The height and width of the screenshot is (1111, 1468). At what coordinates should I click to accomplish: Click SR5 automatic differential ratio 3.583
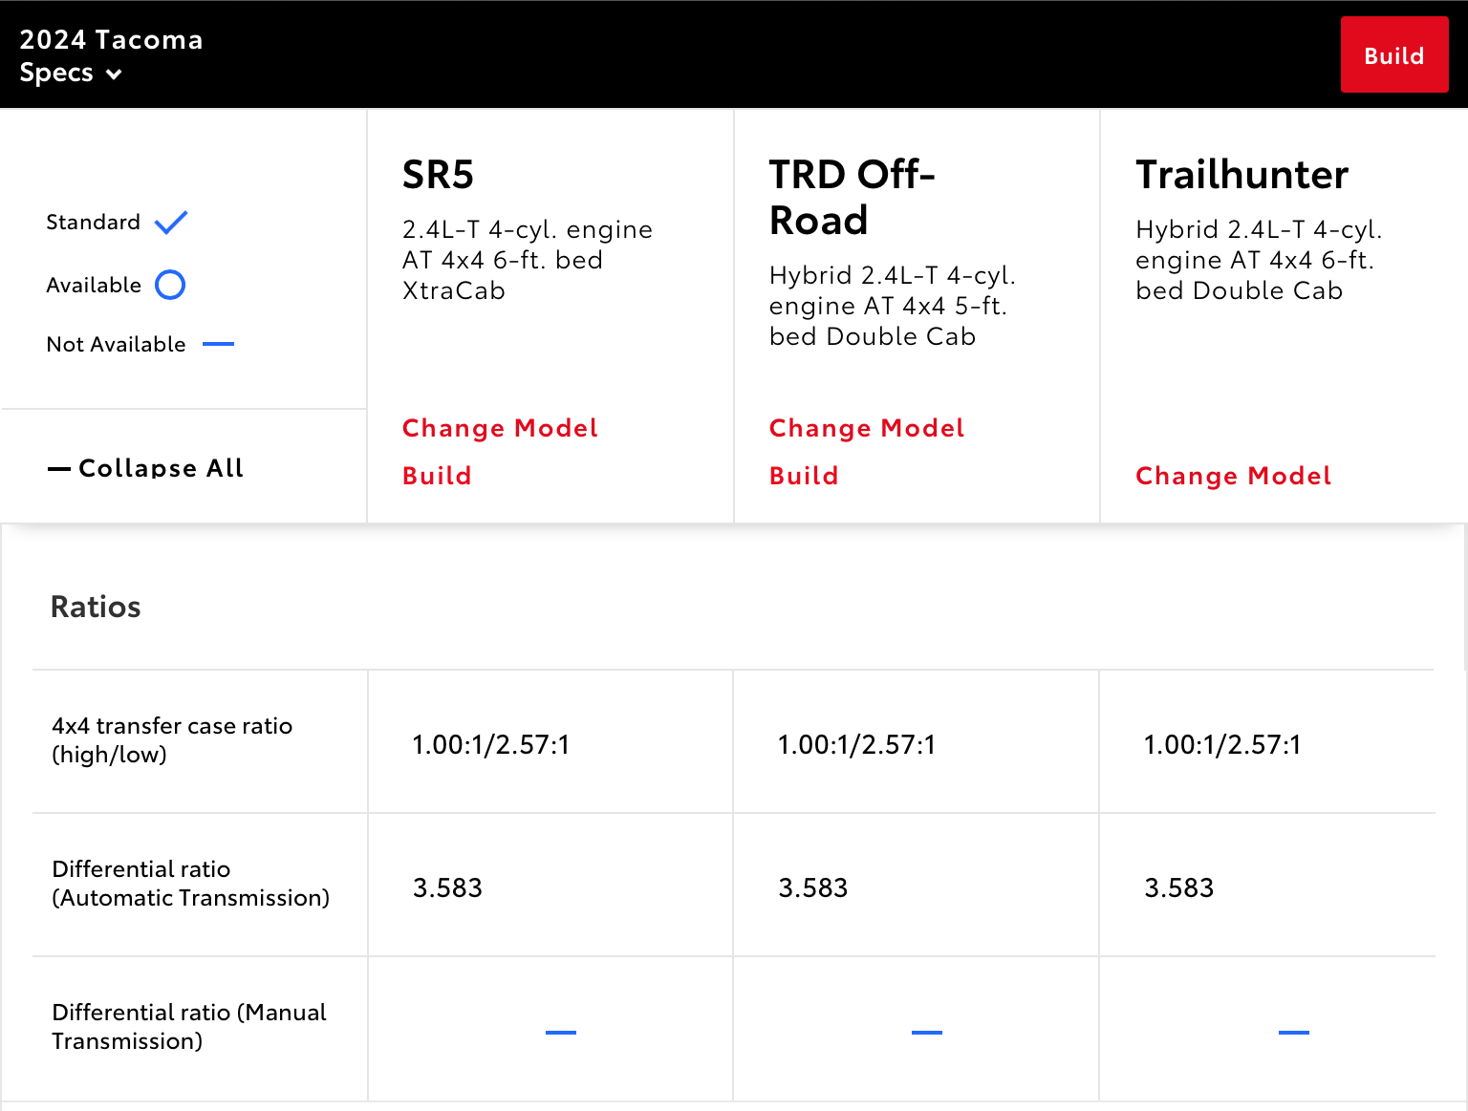coord(447,888)
